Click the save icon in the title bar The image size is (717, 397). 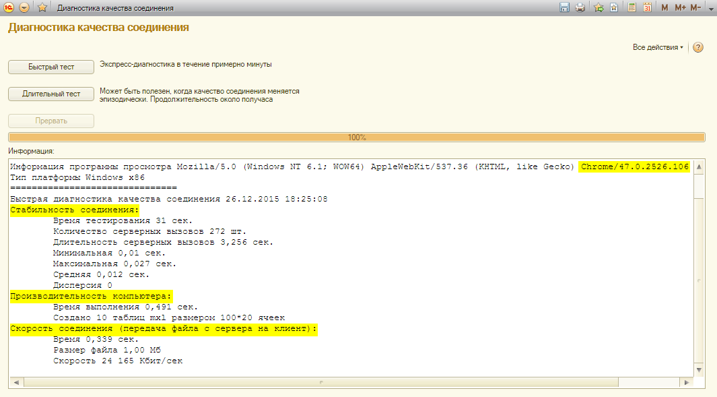click(564, 8)
